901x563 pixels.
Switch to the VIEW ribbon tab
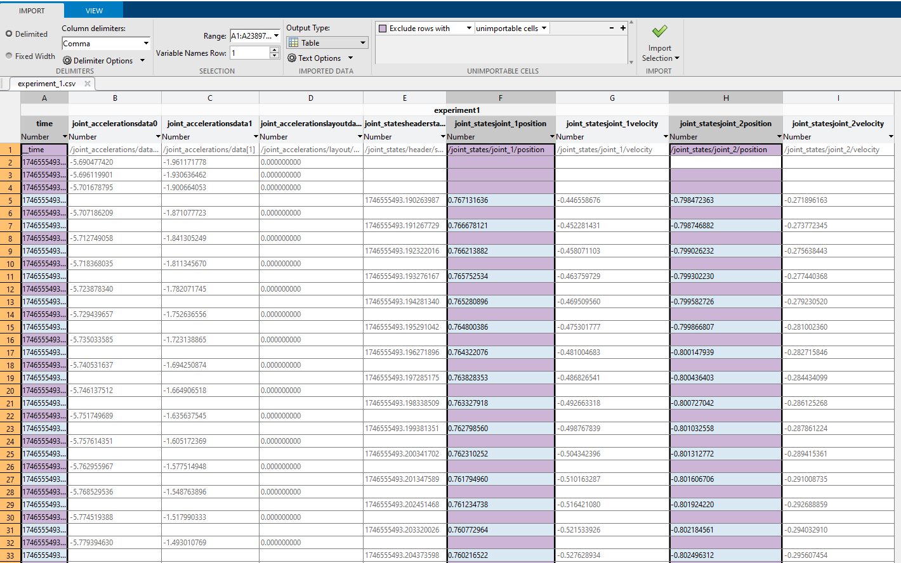click(x=94, y=11)
